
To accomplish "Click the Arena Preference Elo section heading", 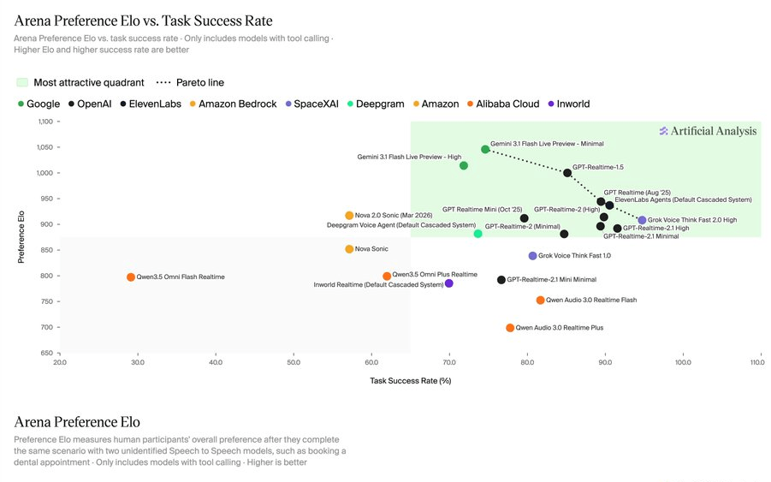I will (77, 422).
